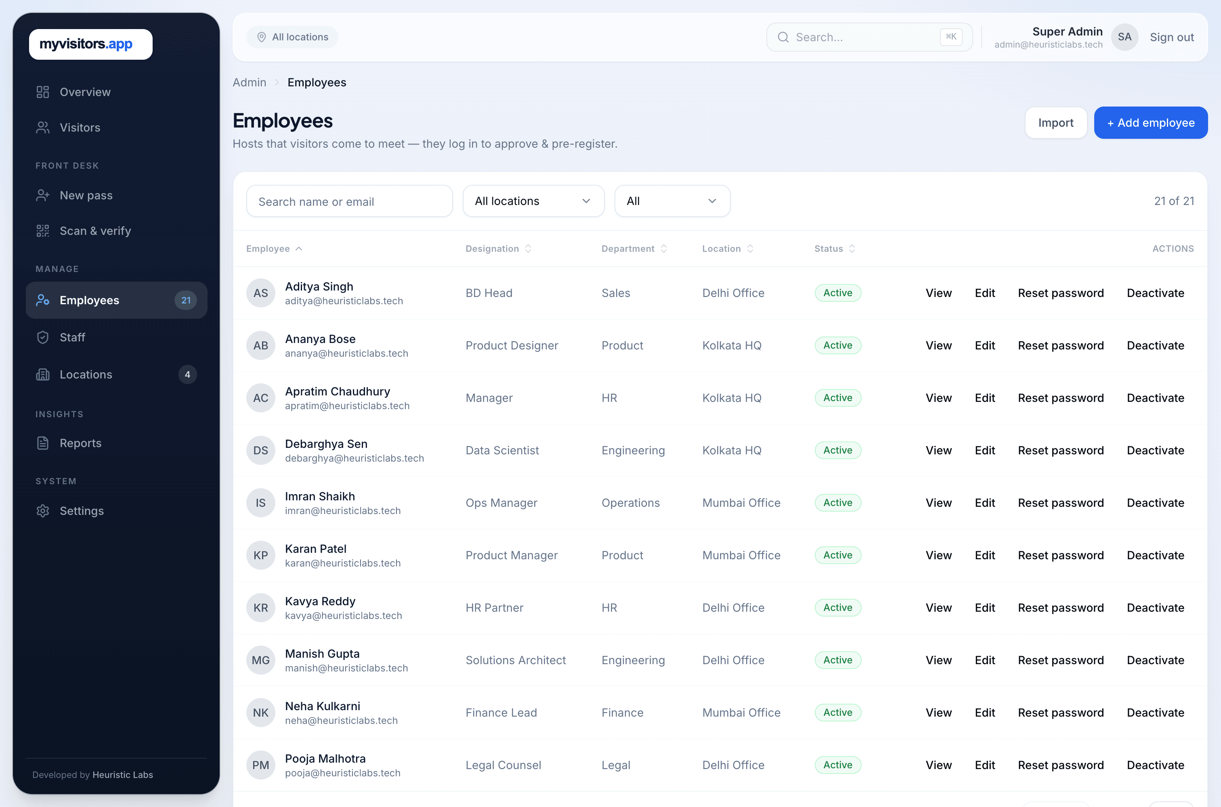The width and height of the screenshot is (1221, 807).
Task: Sort table by Location column
Action: (728, 249)
